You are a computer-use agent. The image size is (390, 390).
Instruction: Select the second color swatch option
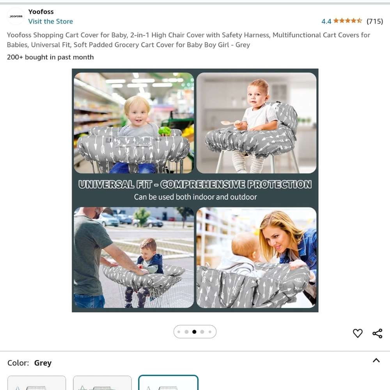coord(102,383)
